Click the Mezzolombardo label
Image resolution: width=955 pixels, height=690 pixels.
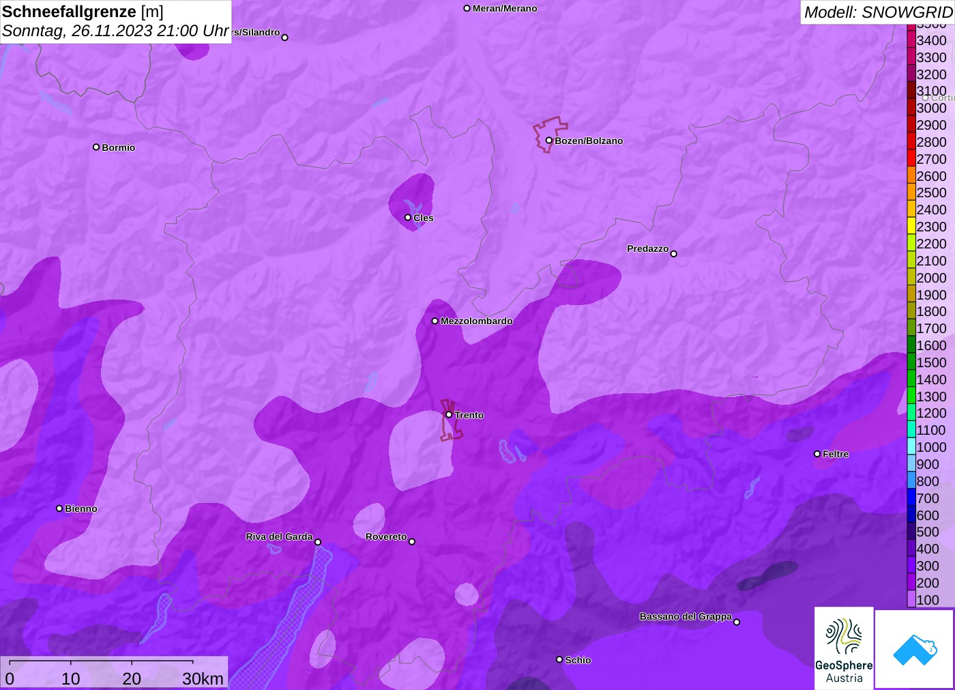click(477, 321)
